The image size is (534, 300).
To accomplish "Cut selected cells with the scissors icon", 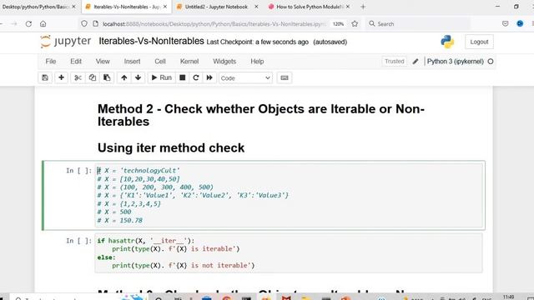I will tap(78, 77).
